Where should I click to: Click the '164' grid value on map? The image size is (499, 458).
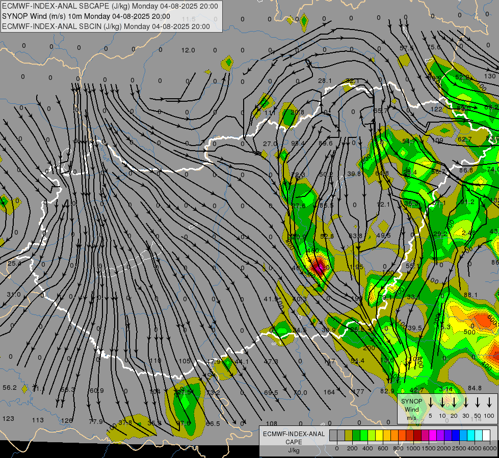coord(329,392)
